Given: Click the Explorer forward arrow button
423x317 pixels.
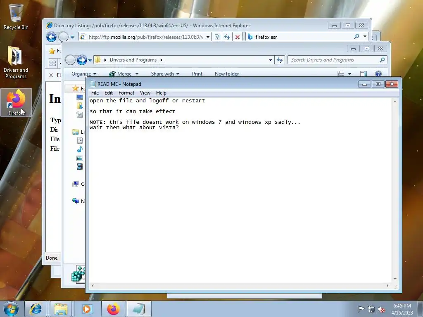Looking at the screenshot, I should click(x=82, y=60).
